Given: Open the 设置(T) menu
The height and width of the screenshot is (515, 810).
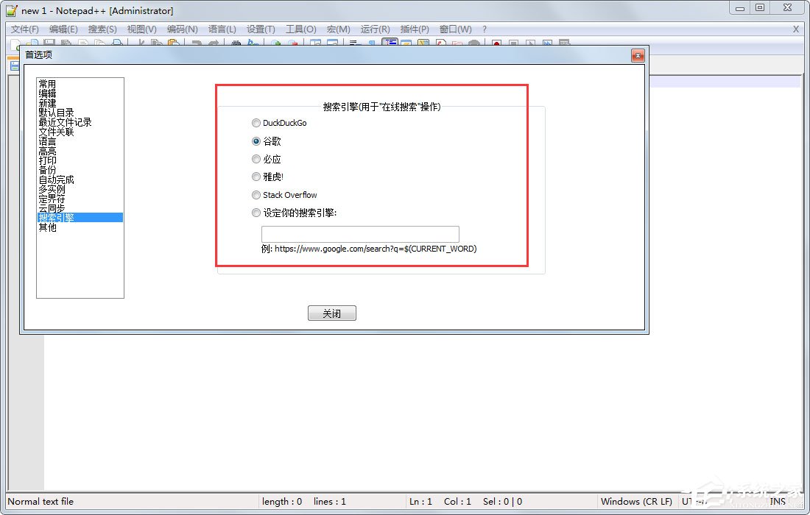Looking at the screenshot, I should click(x=260, y=29).
